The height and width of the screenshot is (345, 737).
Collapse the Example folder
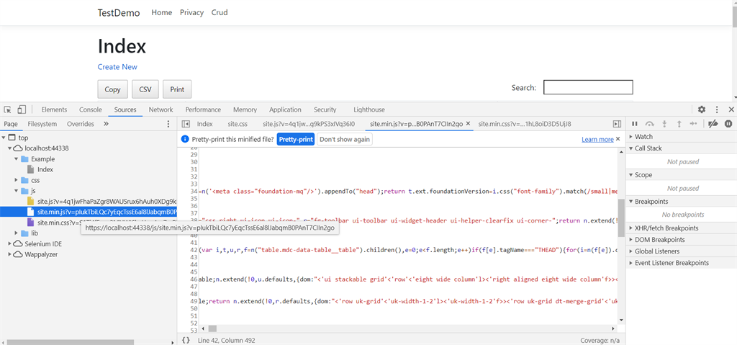point(16,159)
